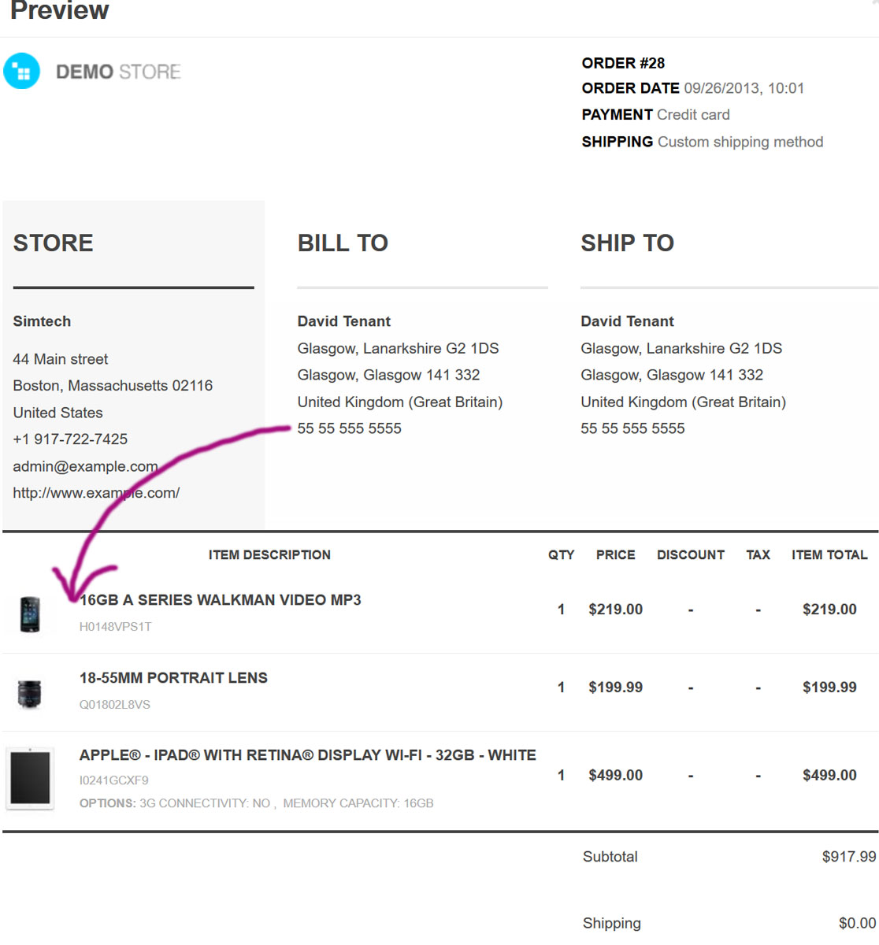Click the Preview title at top

click(x=60, y=11)
